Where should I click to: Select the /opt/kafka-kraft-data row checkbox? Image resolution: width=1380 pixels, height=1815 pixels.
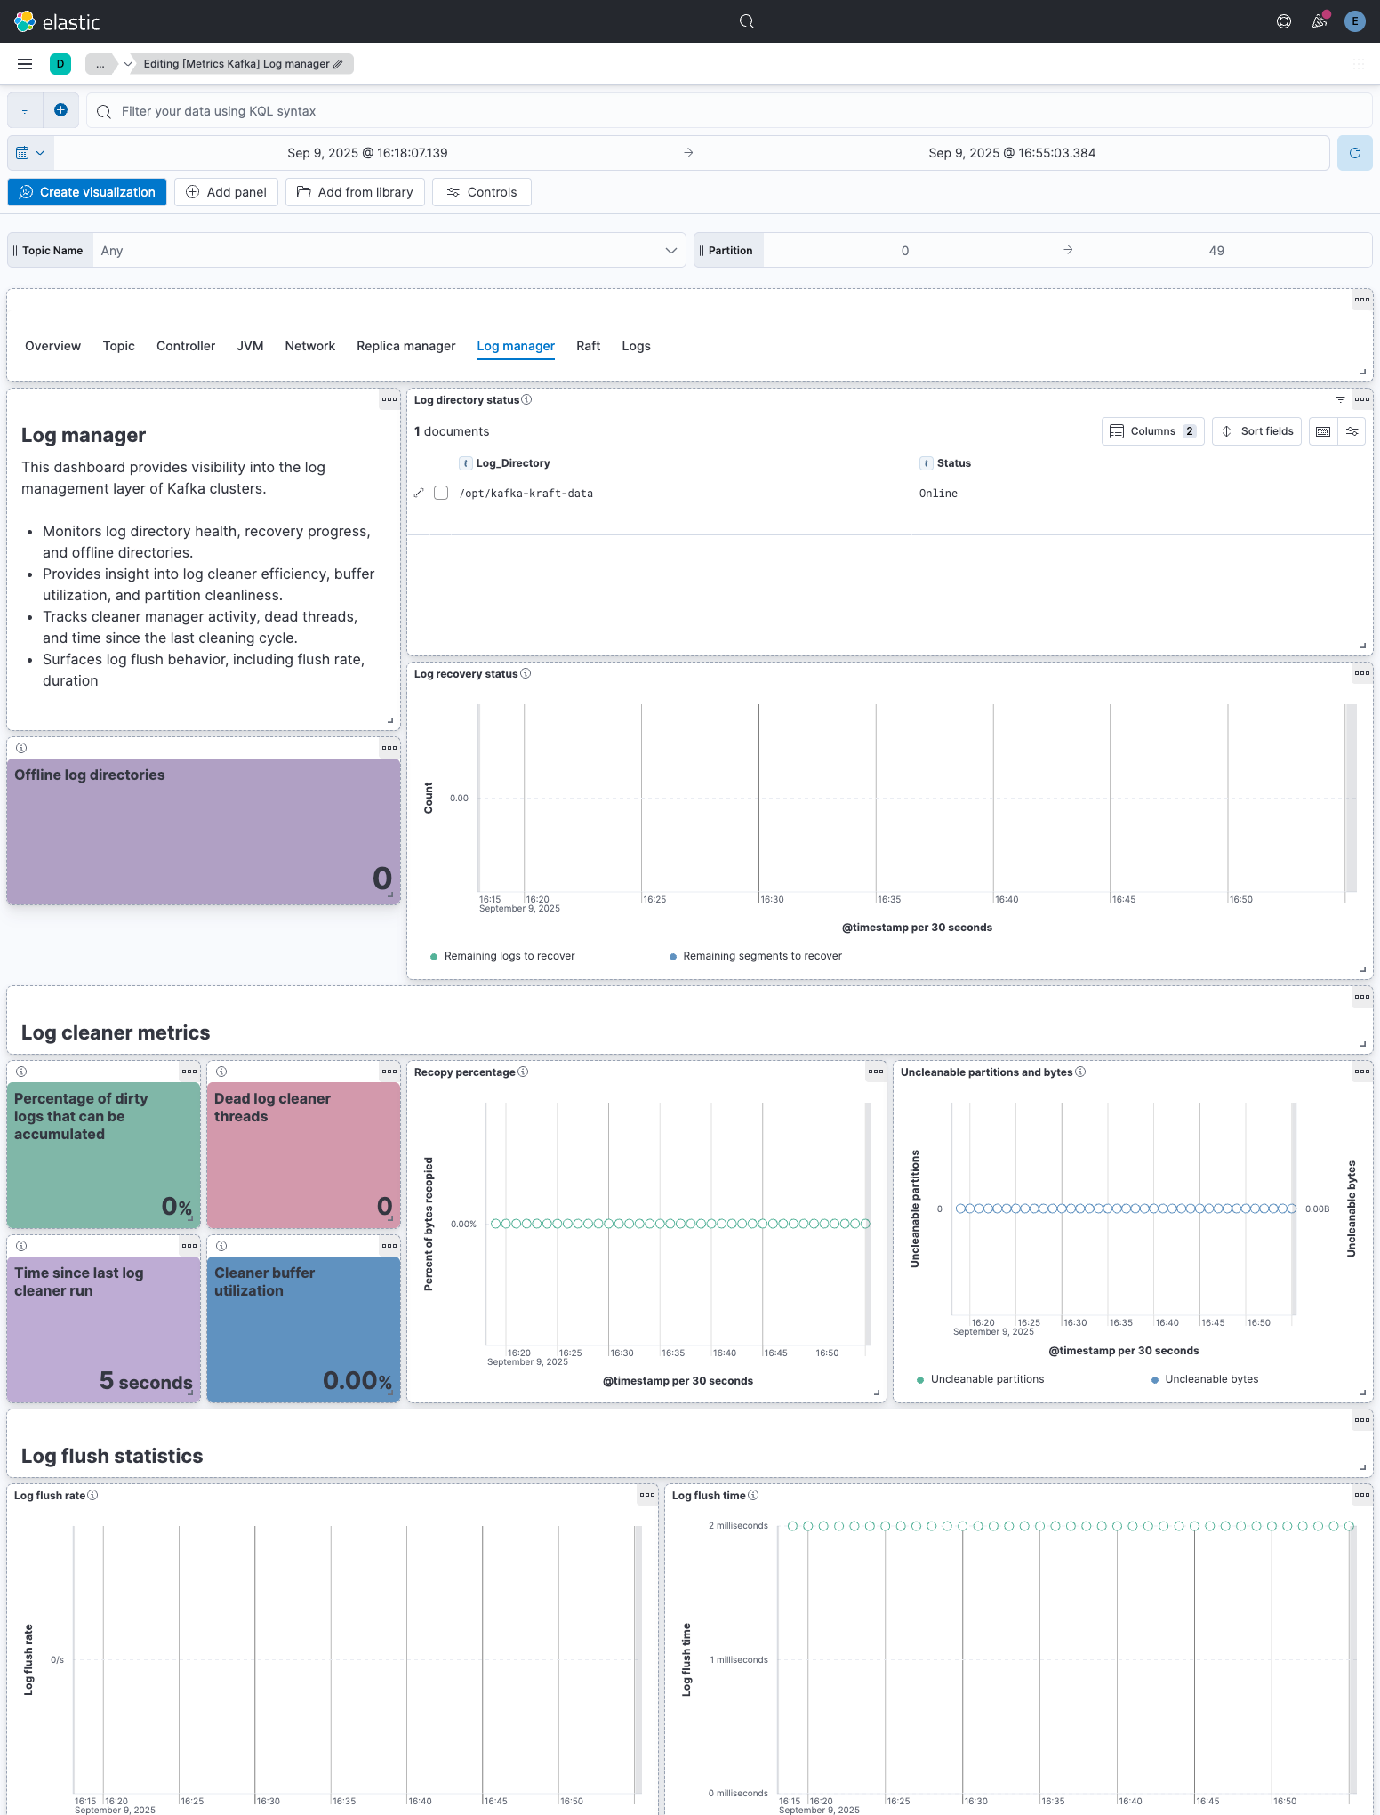point(441,493)
